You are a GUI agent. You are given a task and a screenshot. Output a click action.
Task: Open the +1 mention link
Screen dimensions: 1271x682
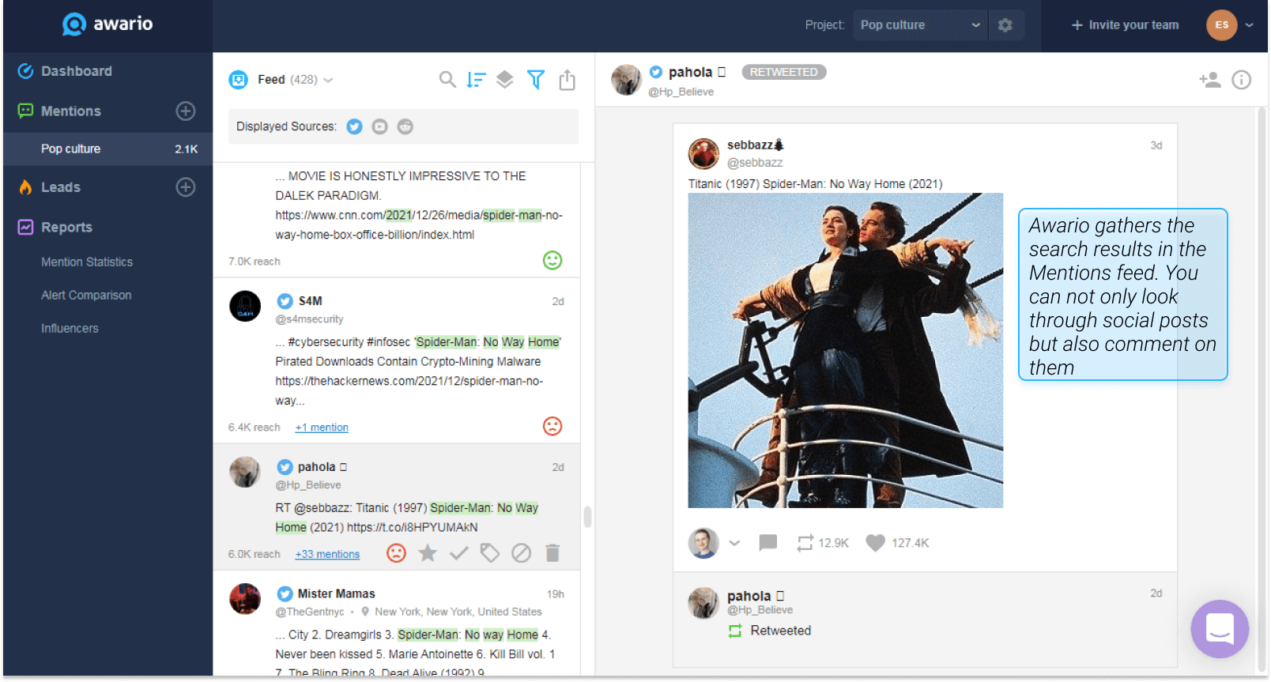pyautogui.click(x=322, y=428)
